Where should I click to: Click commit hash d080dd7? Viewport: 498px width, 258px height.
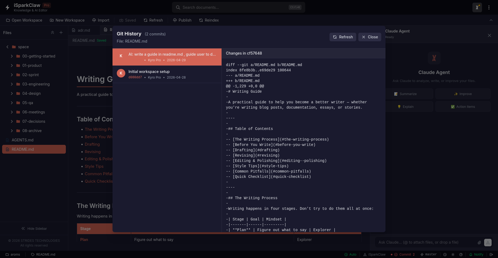tap(135, 77)
